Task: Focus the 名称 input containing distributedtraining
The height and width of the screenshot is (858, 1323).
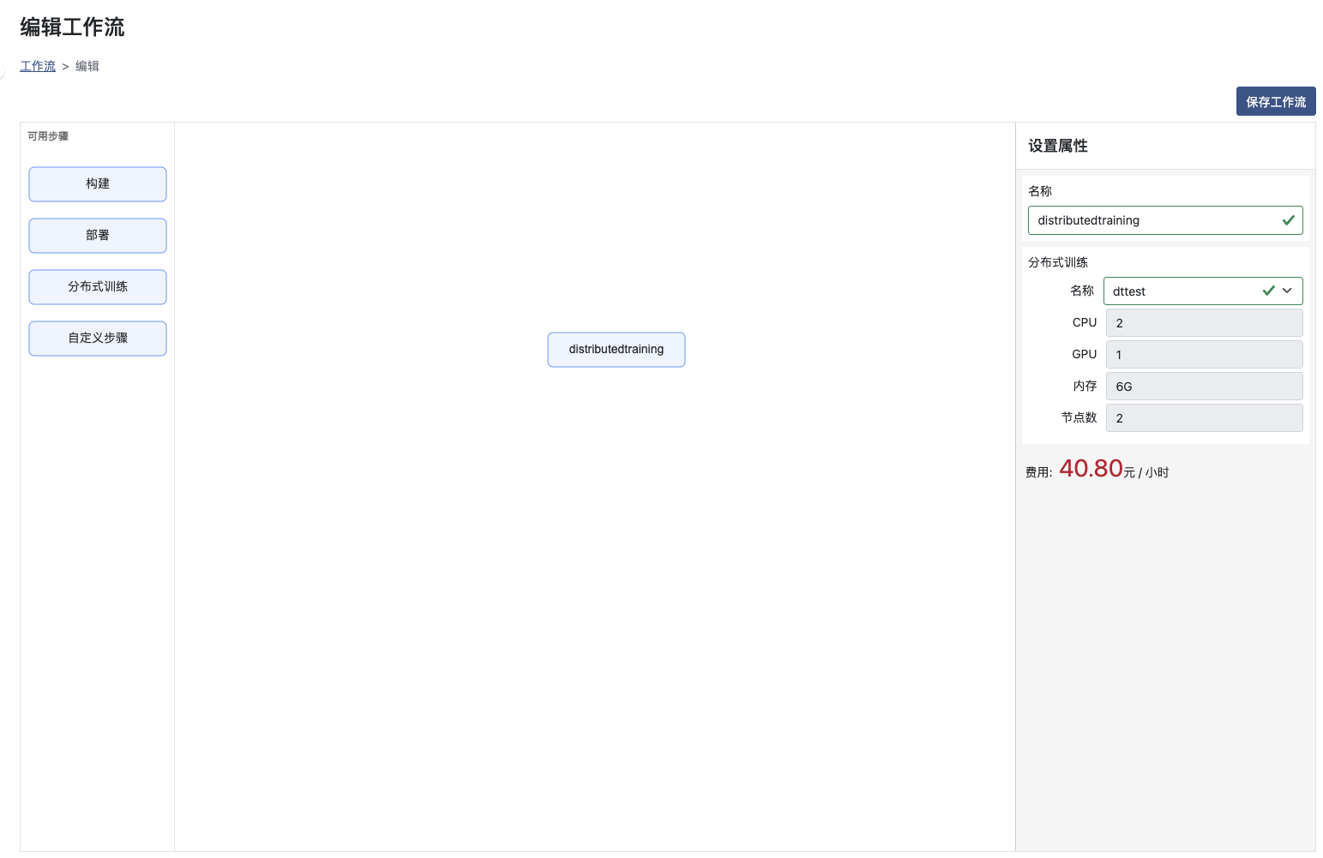Action: (1149, 220)
